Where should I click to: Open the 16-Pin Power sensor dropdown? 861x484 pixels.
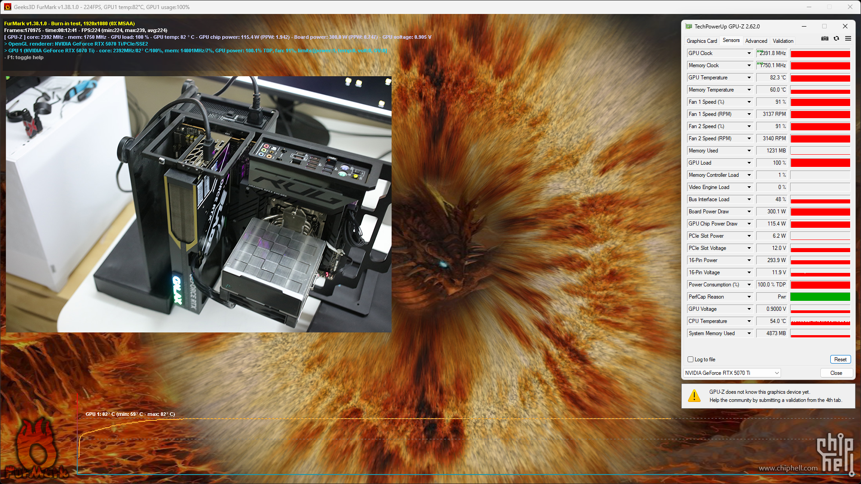[x=749, y=260]
